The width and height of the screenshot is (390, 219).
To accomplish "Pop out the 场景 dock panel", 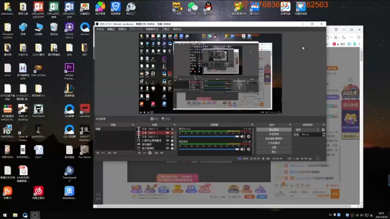I will click(133, 125).
